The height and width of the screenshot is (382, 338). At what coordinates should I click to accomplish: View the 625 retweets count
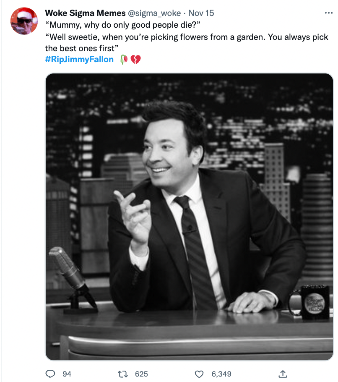click(x=141, y=374)
